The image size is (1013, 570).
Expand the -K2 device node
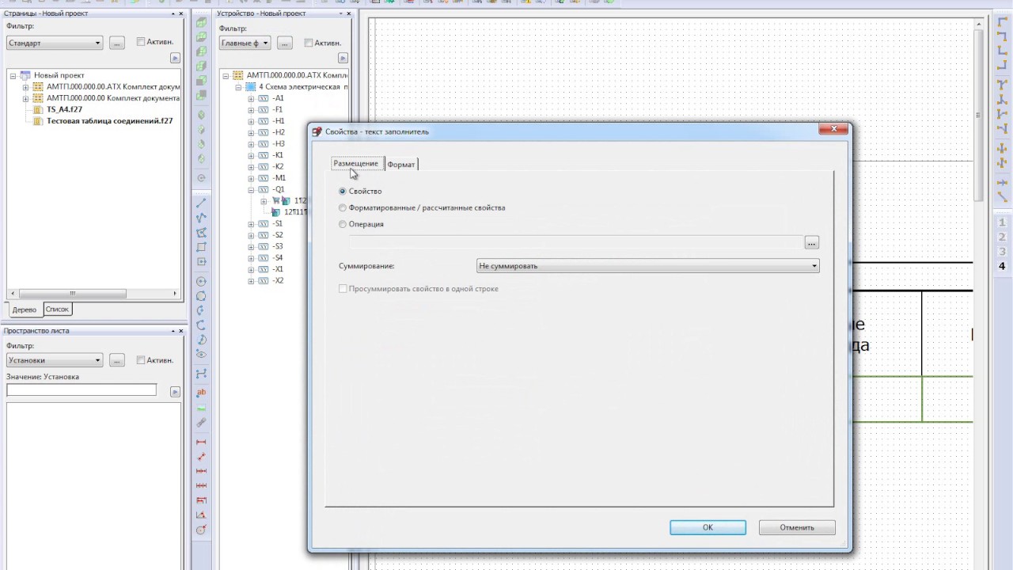coord(251,166)
